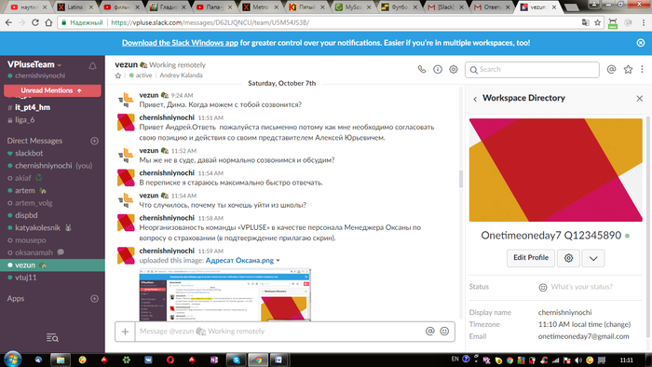Go to browser home page
Image resolution: width=652 pixels, height=367 pixels.
(48, 22)
